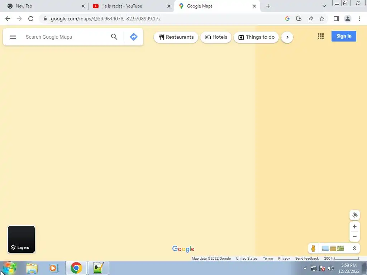Close the New Tab tab
Viewport: 367px width, 275px height.
[83, 6]
